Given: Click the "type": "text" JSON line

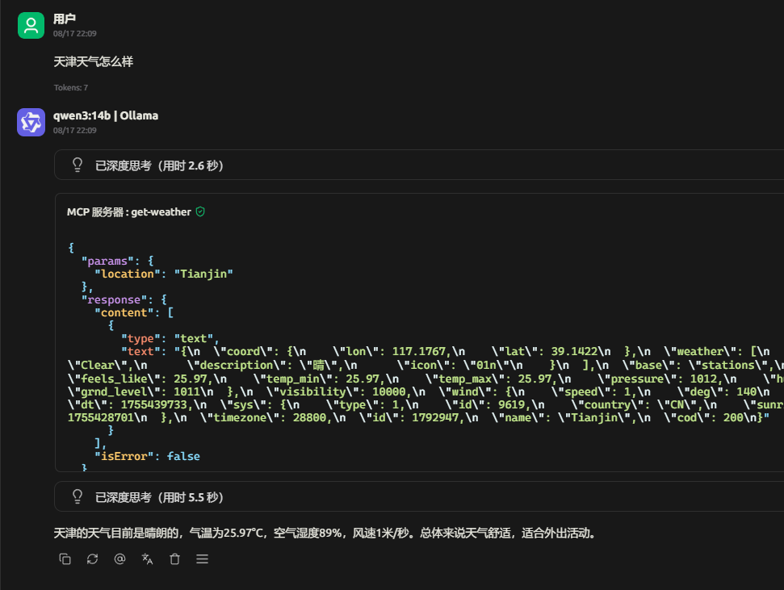Looking at the screenshot, I should pos(170,338).
